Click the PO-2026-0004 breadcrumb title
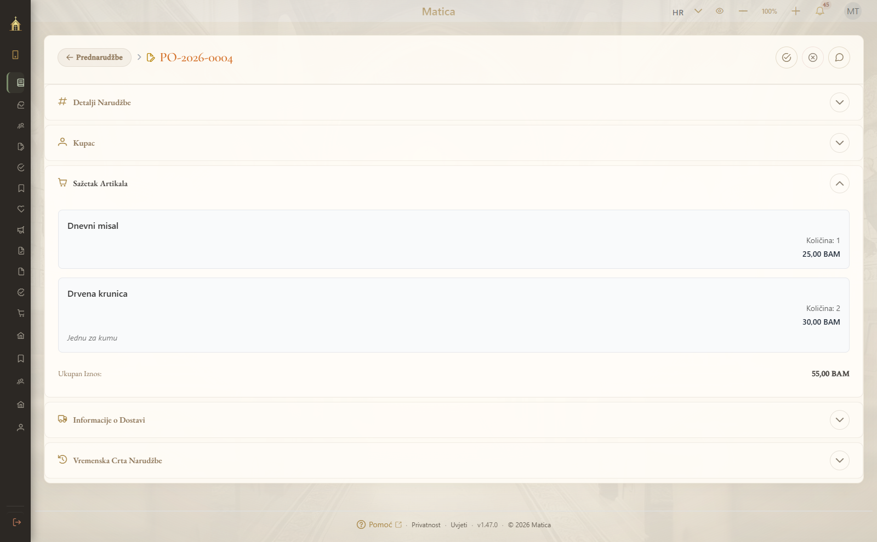877x542 pixels. point(196,57)
